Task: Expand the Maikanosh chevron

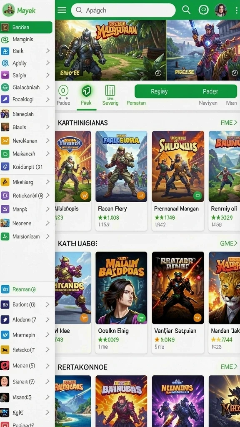Action: [x=47, y=153]
